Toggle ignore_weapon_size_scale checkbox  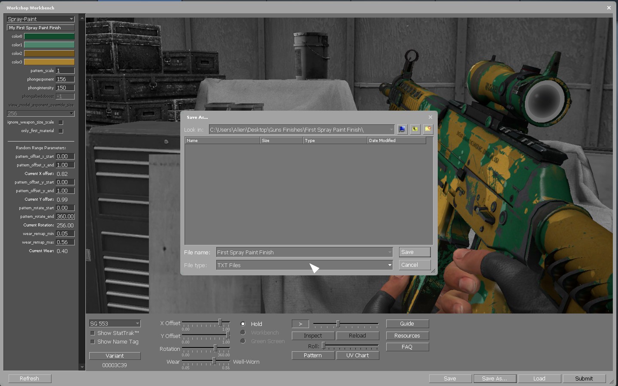[x=61, y=122]
